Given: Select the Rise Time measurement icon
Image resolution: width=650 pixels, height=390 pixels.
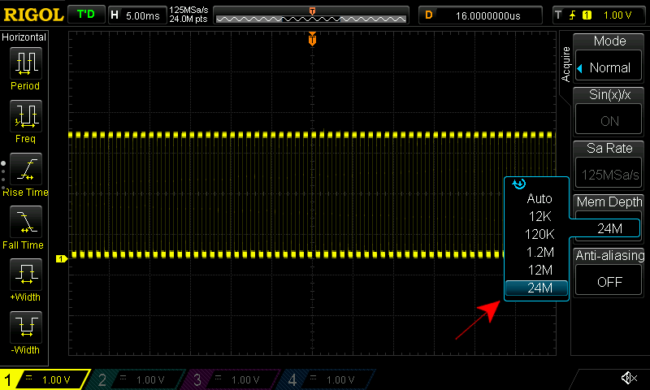Looking at the screenshot, I should [x=26, y=169].
